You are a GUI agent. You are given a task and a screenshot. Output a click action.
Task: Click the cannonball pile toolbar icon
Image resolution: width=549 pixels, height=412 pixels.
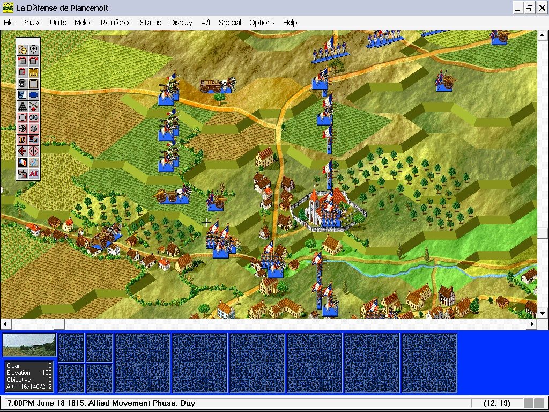coord(23,106)
